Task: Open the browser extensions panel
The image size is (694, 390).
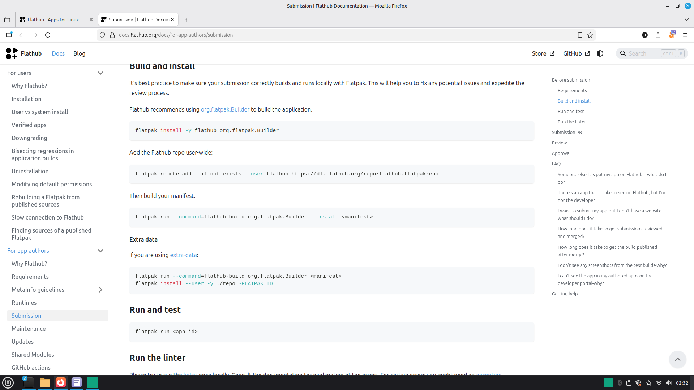Action: (x=658, y=35)
